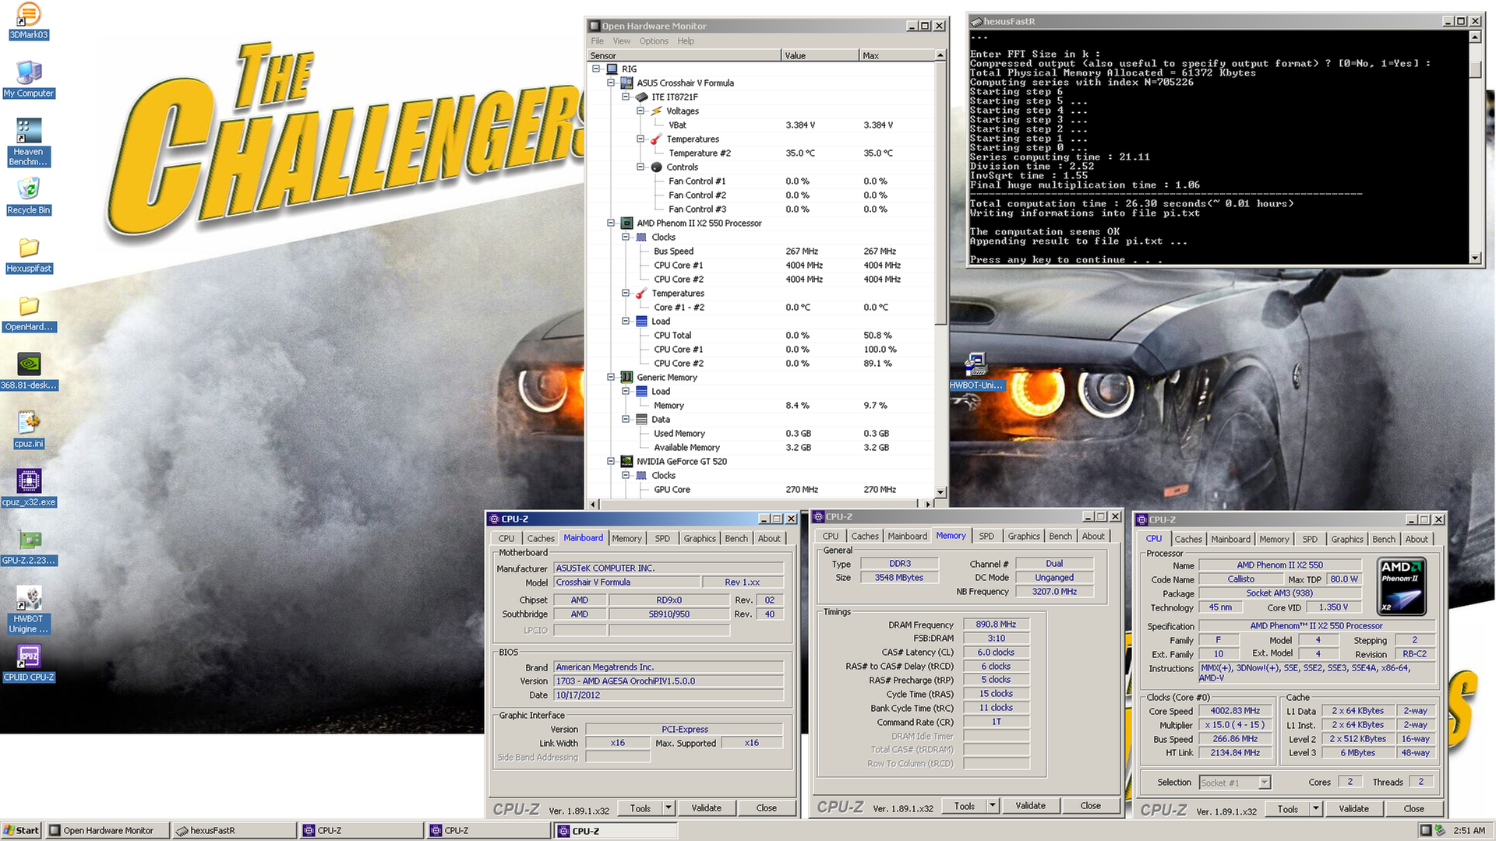Open the Options menu in Open Hardware Monitor
Screen dimensions: 1496x841
(654, 40)
